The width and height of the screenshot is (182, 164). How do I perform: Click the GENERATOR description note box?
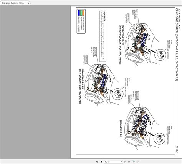click(x=103, y=36)
